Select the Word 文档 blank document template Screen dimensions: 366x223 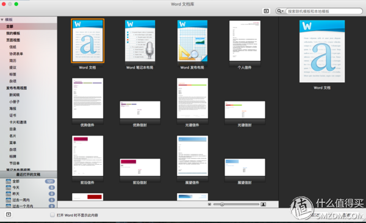[87, 41]
